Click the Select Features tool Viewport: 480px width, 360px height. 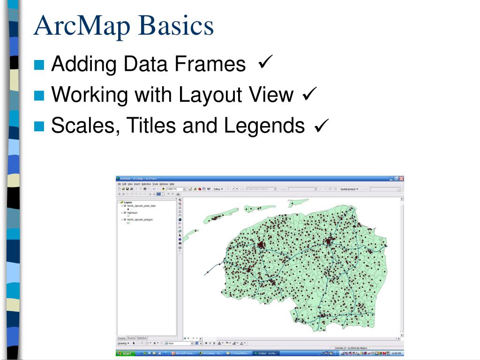point(180,231)
